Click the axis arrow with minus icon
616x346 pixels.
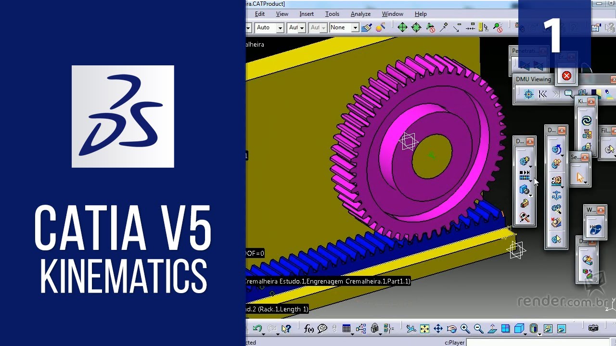tap(458, 27)
